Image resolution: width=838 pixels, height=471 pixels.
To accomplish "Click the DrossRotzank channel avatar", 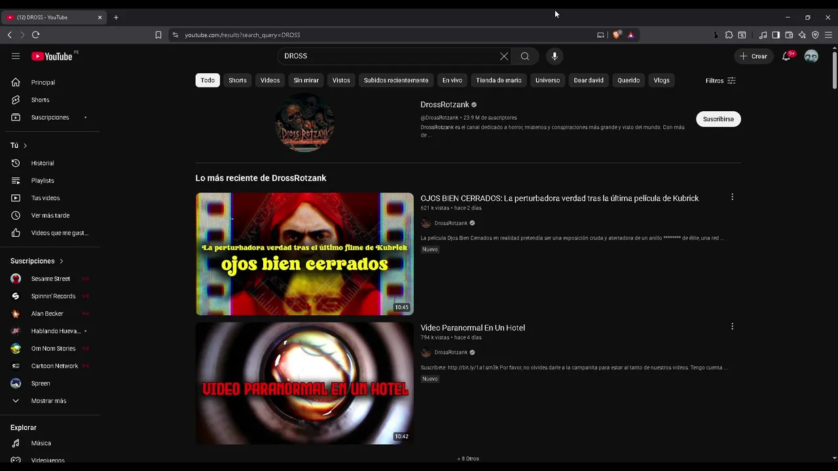I will click(304, 122).
